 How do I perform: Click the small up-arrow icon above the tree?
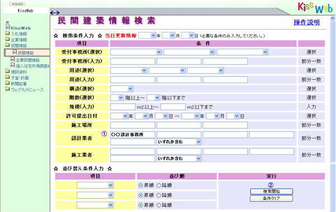pos(7,22)
